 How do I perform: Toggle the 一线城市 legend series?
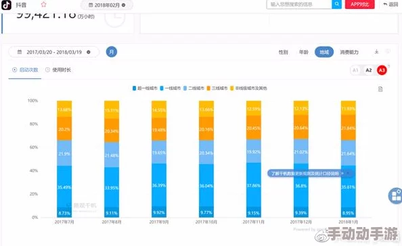[x=171, y=89]
